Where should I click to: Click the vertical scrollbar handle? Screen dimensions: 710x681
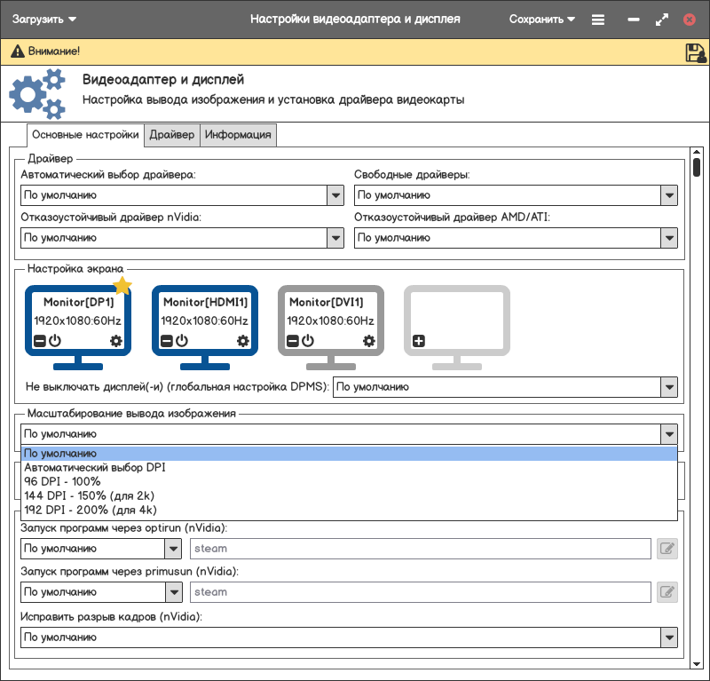pos(697,168)
